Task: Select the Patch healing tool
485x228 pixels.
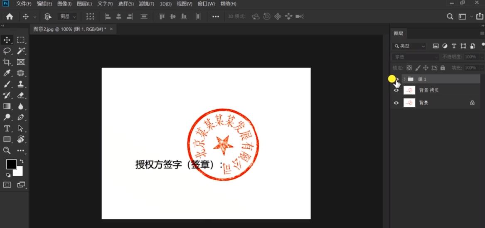Action: pos(21,73)
